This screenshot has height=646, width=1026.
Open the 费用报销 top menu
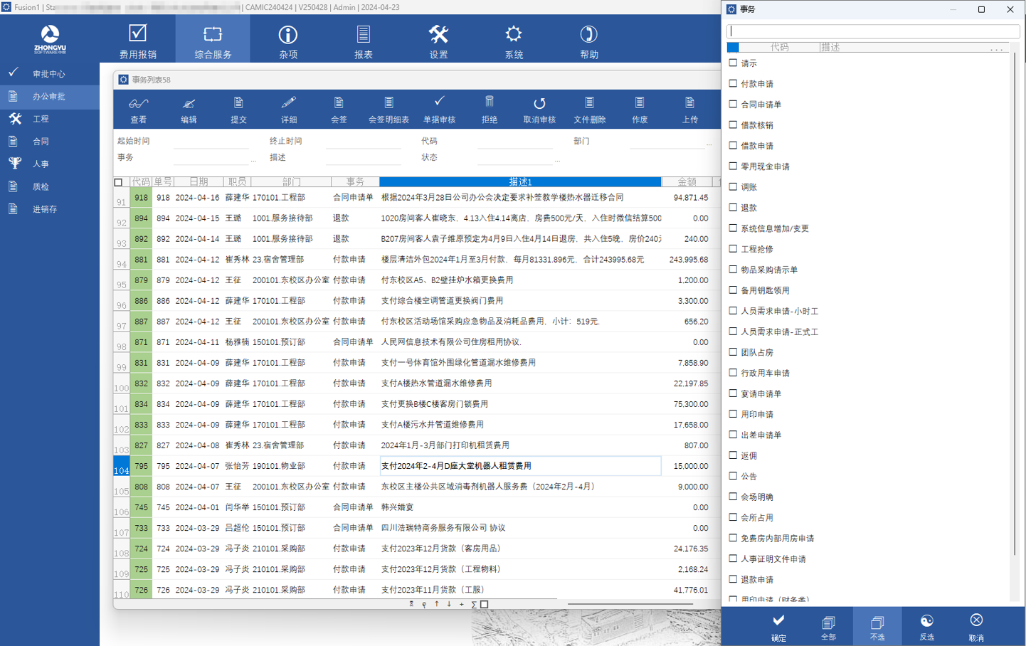[138, 40]
